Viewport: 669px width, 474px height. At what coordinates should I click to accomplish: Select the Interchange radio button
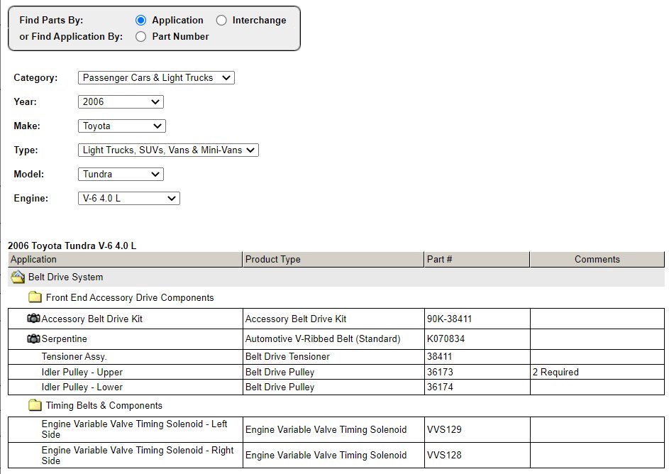[x=221, y=20]
